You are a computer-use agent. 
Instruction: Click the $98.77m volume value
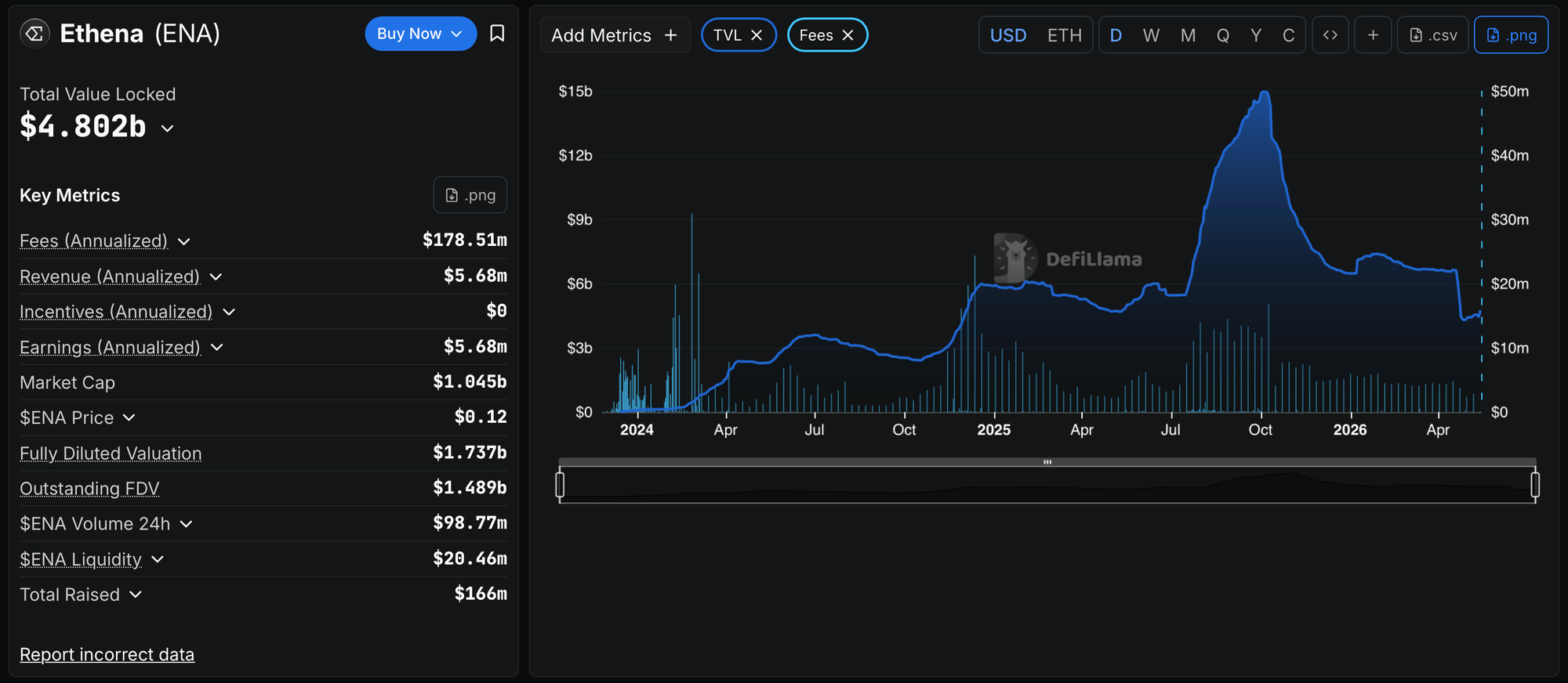[x=470, y=522]
